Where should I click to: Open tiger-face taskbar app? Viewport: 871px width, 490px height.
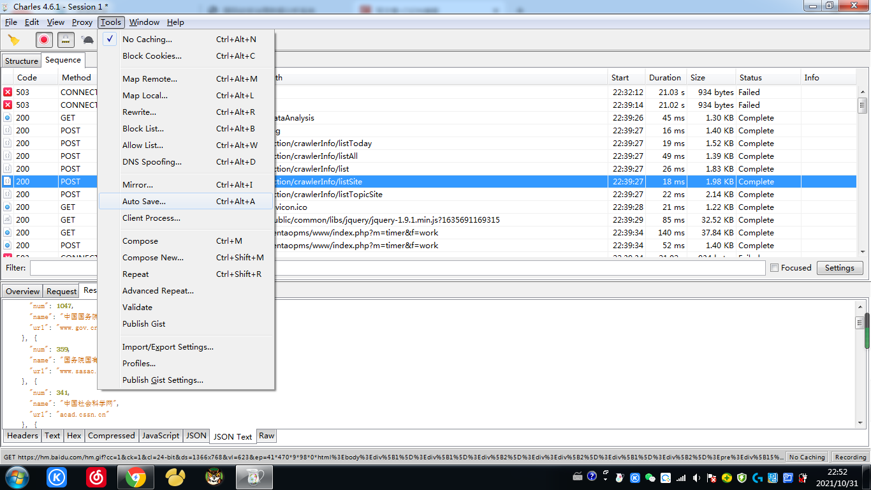215,477
